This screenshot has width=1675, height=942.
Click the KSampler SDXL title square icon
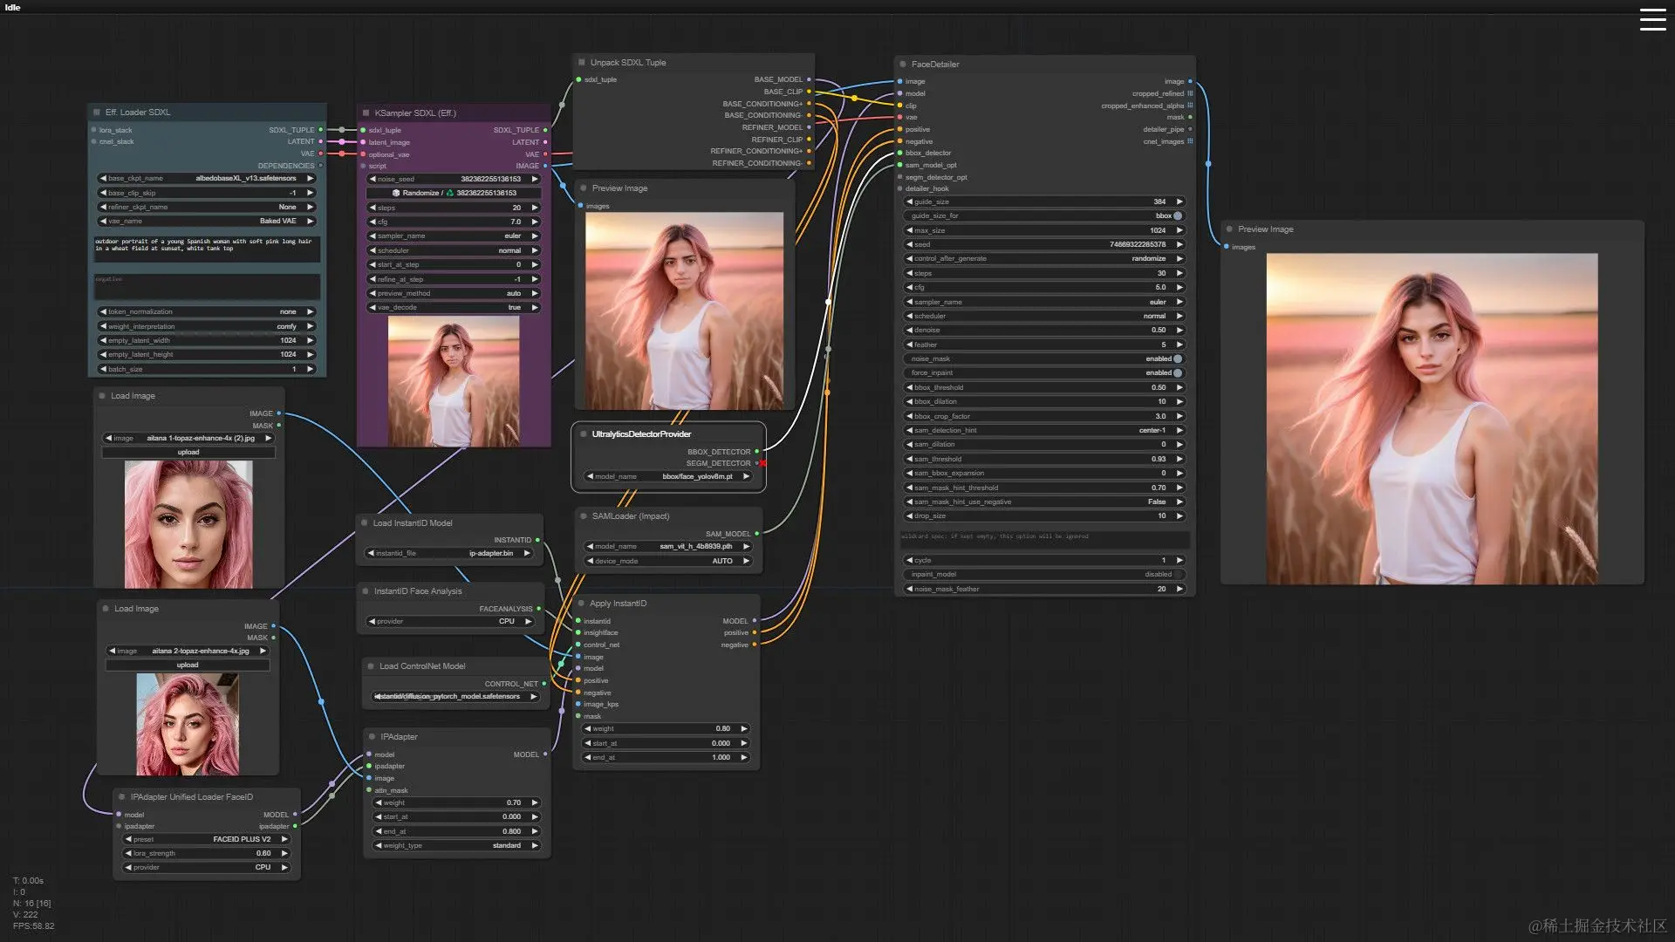[x=366, y=113]
